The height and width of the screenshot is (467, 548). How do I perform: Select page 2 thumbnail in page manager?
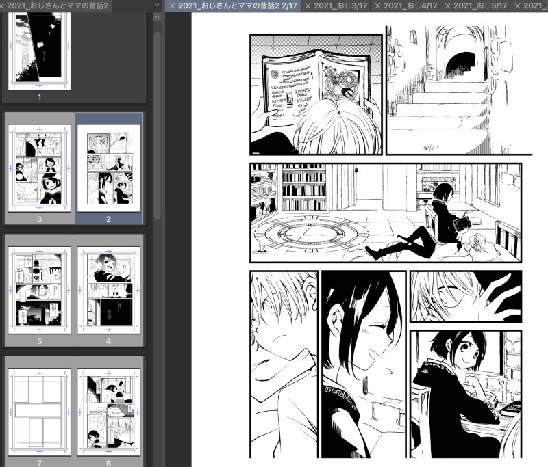[108, 168]
